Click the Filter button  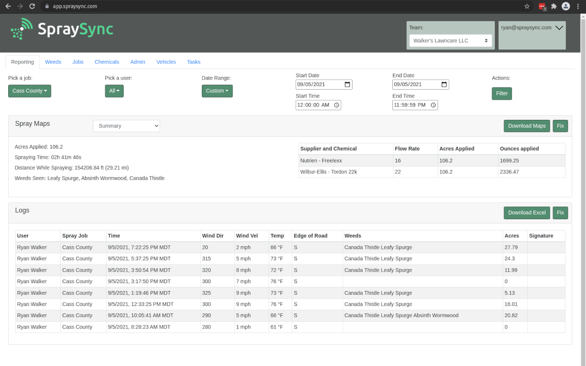[x=502, y=93]
